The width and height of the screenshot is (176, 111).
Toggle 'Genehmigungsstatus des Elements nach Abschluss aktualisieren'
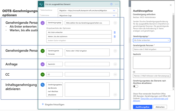(x=135, y=86)
